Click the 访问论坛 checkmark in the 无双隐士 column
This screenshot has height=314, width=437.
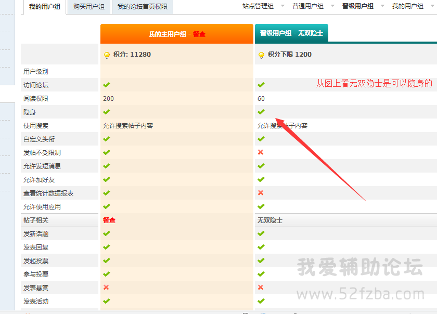click(261, 85)
